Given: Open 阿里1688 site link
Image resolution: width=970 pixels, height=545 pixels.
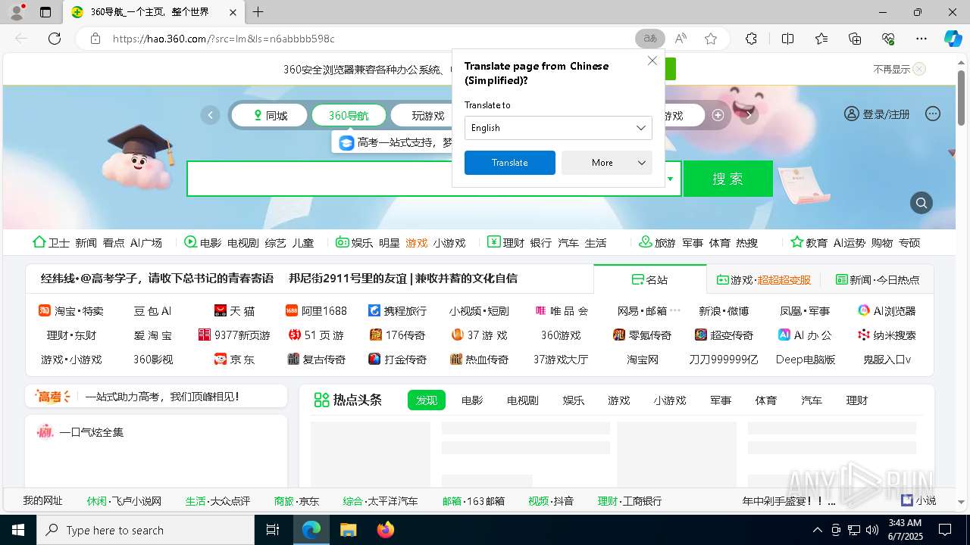Looking at the screenshot, I should point(316,311).
